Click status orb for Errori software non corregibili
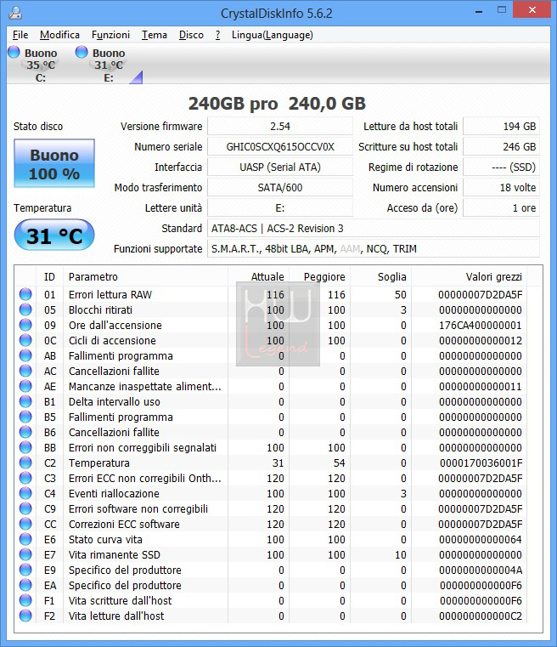The image size is (557, 647). pos(25,508)
